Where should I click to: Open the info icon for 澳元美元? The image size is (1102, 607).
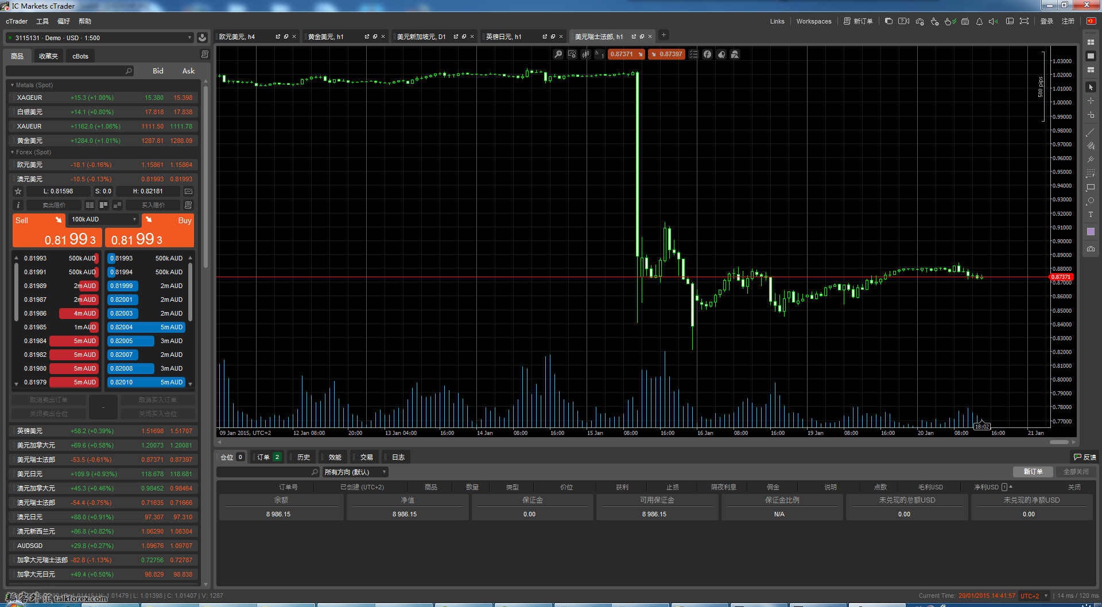[18, 205]
